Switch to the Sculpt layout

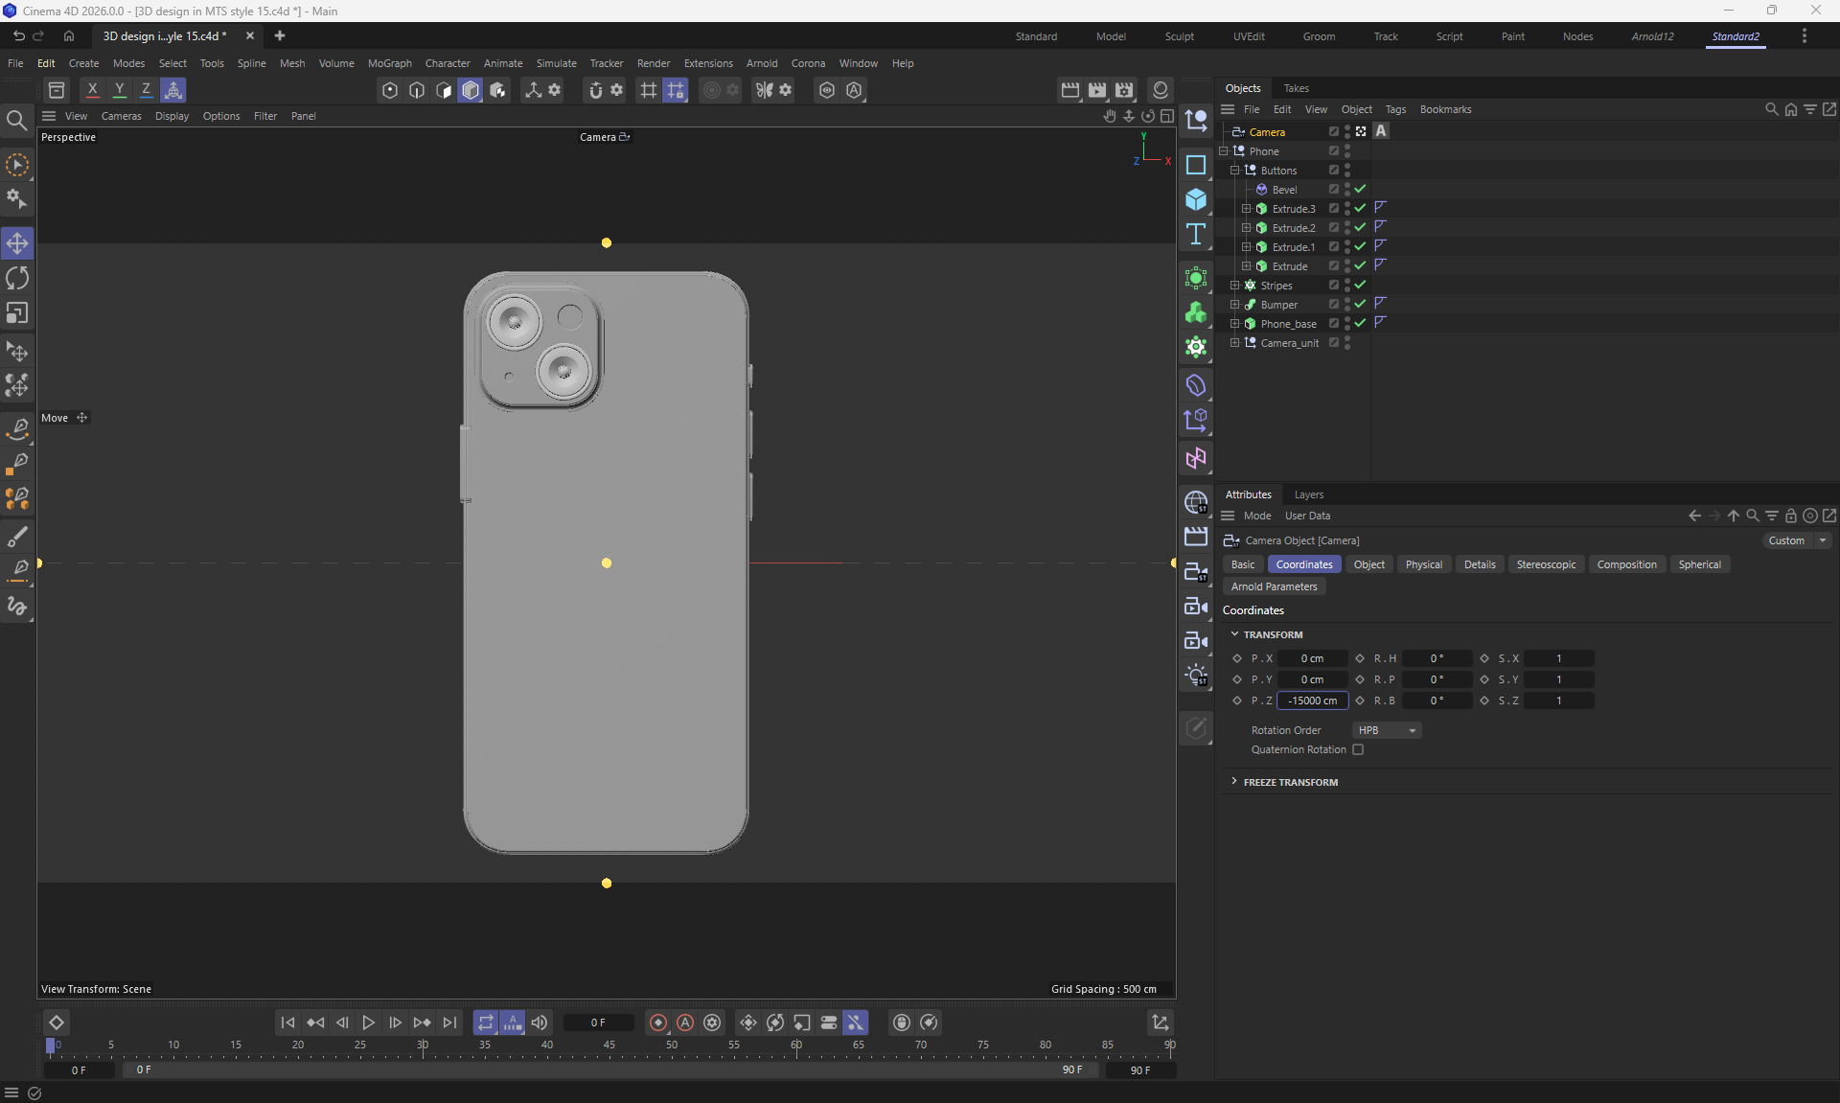1179,36
